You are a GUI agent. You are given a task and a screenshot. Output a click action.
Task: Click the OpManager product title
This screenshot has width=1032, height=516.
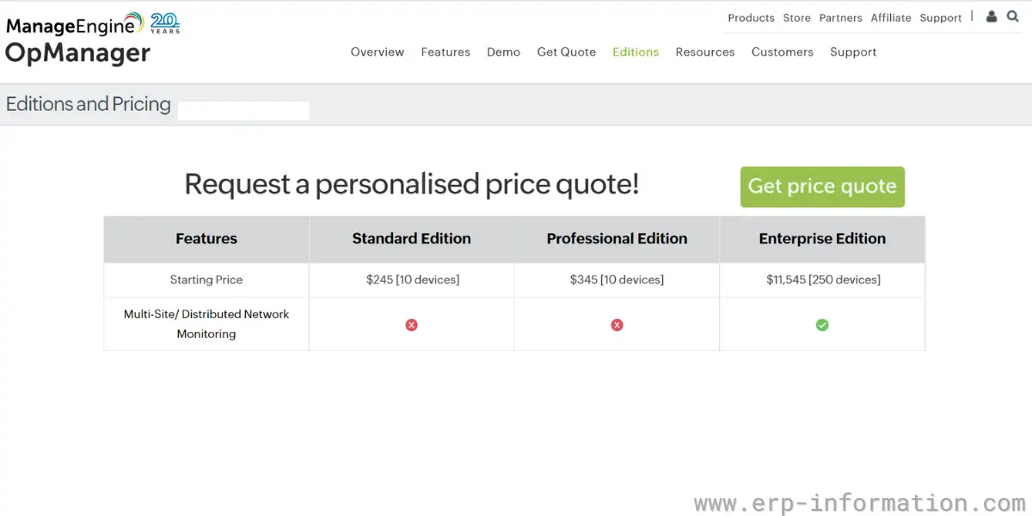pos(78,53)
